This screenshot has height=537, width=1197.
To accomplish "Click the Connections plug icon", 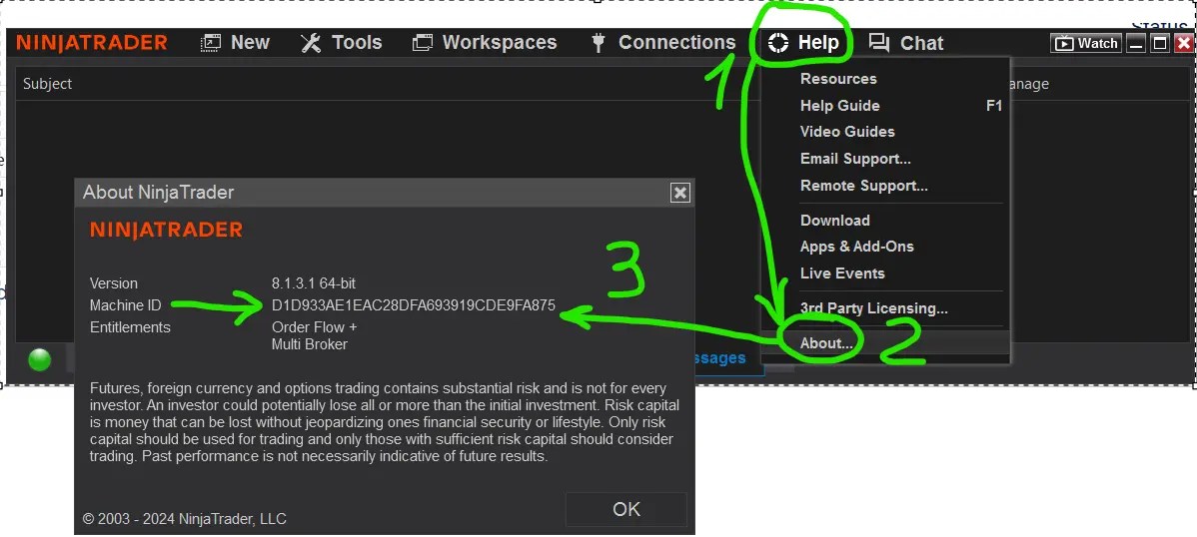I will (598, 43).
